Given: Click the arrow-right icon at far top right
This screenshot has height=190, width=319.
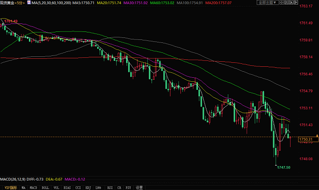Looking at the screenshot, I should tap(296, 2).
